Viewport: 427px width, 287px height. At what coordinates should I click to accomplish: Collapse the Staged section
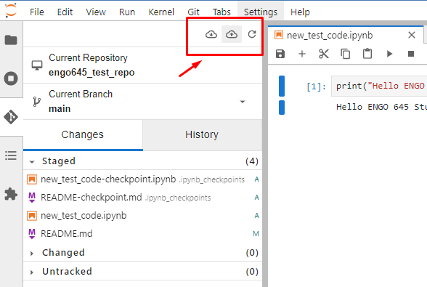pos(32,161)
